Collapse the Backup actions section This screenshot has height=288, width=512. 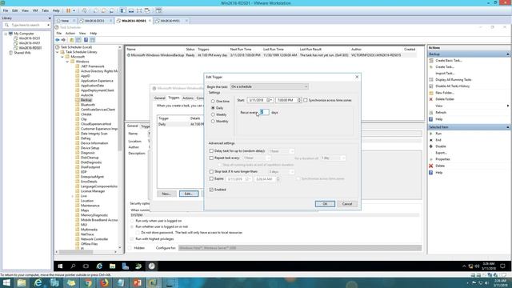click(508, 54)
